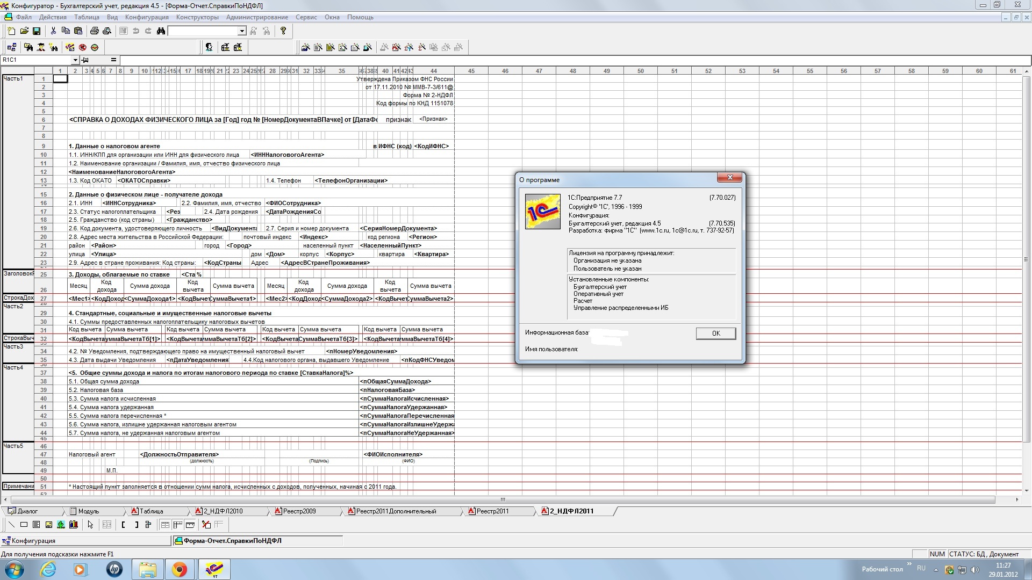This screenshot has height=580, width=1032.
Task: Select row header 25
Action: coord(44,274)
